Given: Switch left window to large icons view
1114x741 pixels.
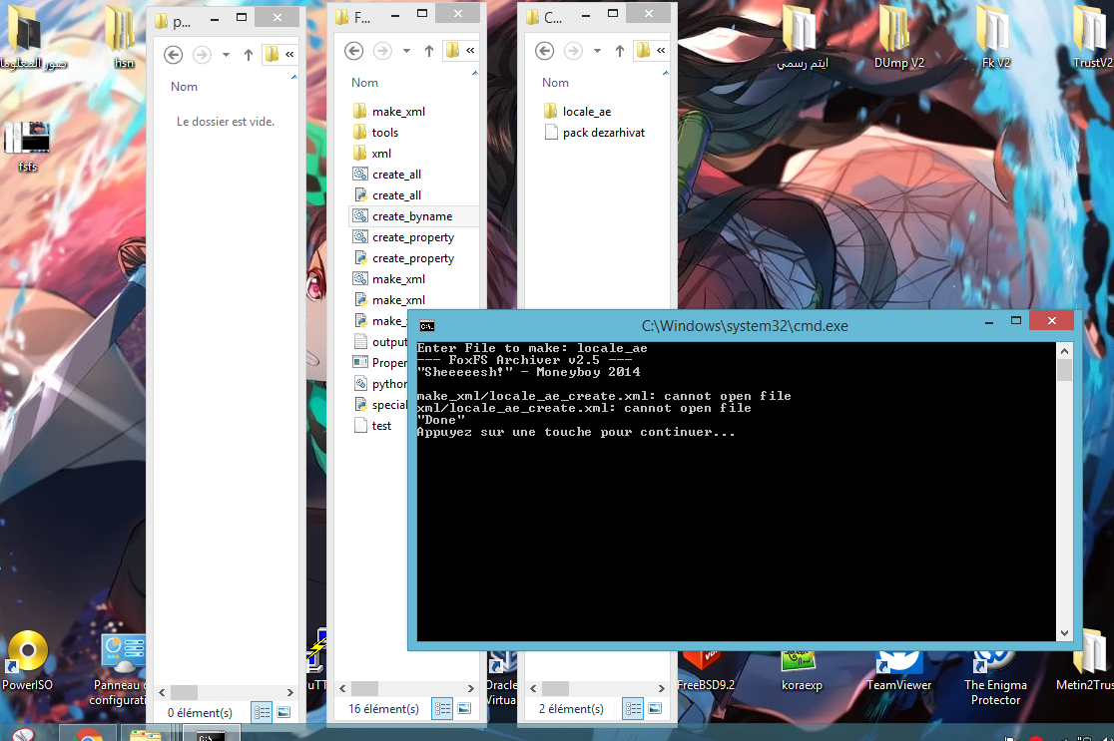Looking at the screenshot, I should point(283,712).
